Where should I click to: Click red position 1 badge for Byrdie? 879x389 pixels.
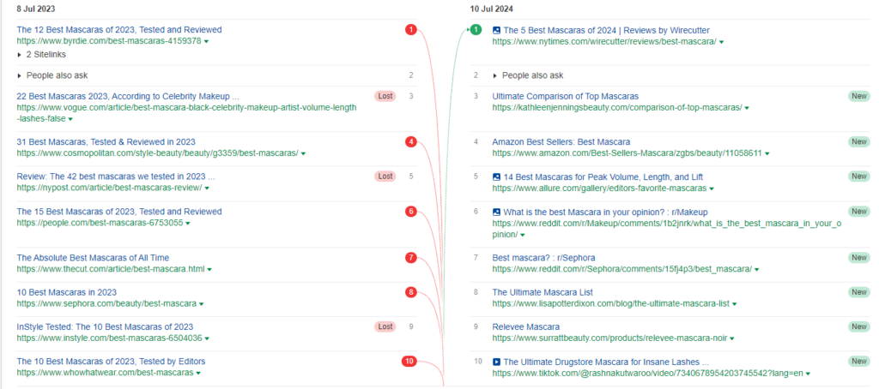tap(411, 30)
